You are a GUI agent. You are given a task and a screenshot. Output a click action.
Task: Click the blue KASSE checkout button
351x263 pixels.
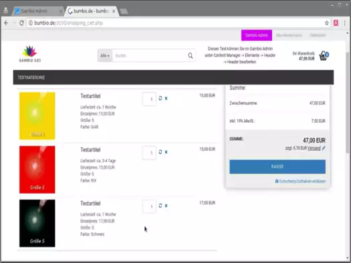tap(277, 167)
